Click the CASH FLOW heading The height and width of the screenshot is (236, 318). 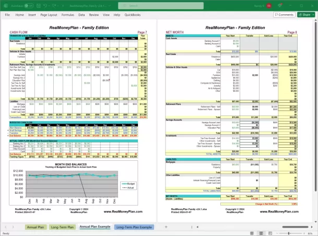click(x=18, y=32)
